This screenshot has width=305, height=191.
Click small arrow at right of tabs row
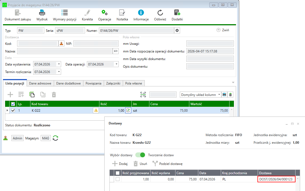(233, 83)
